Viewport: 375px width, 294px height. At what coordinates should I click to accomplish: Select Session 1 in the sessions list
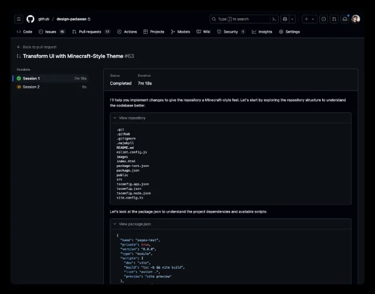coord(51,78)
